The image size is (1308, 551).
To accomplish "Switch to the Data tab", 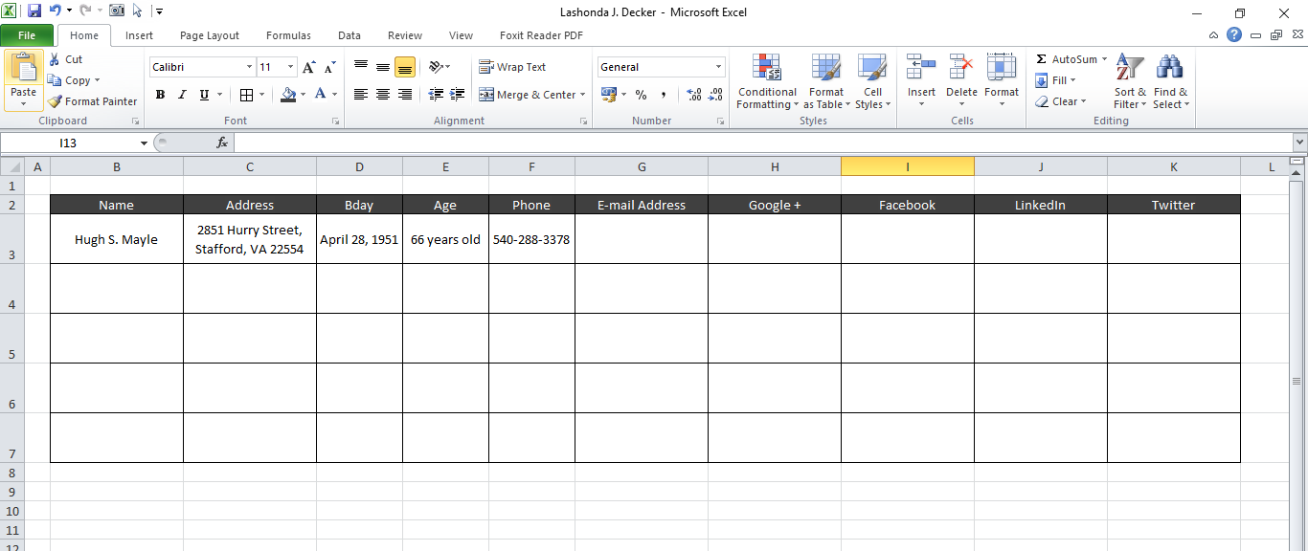I will click(x=350, y=35).
